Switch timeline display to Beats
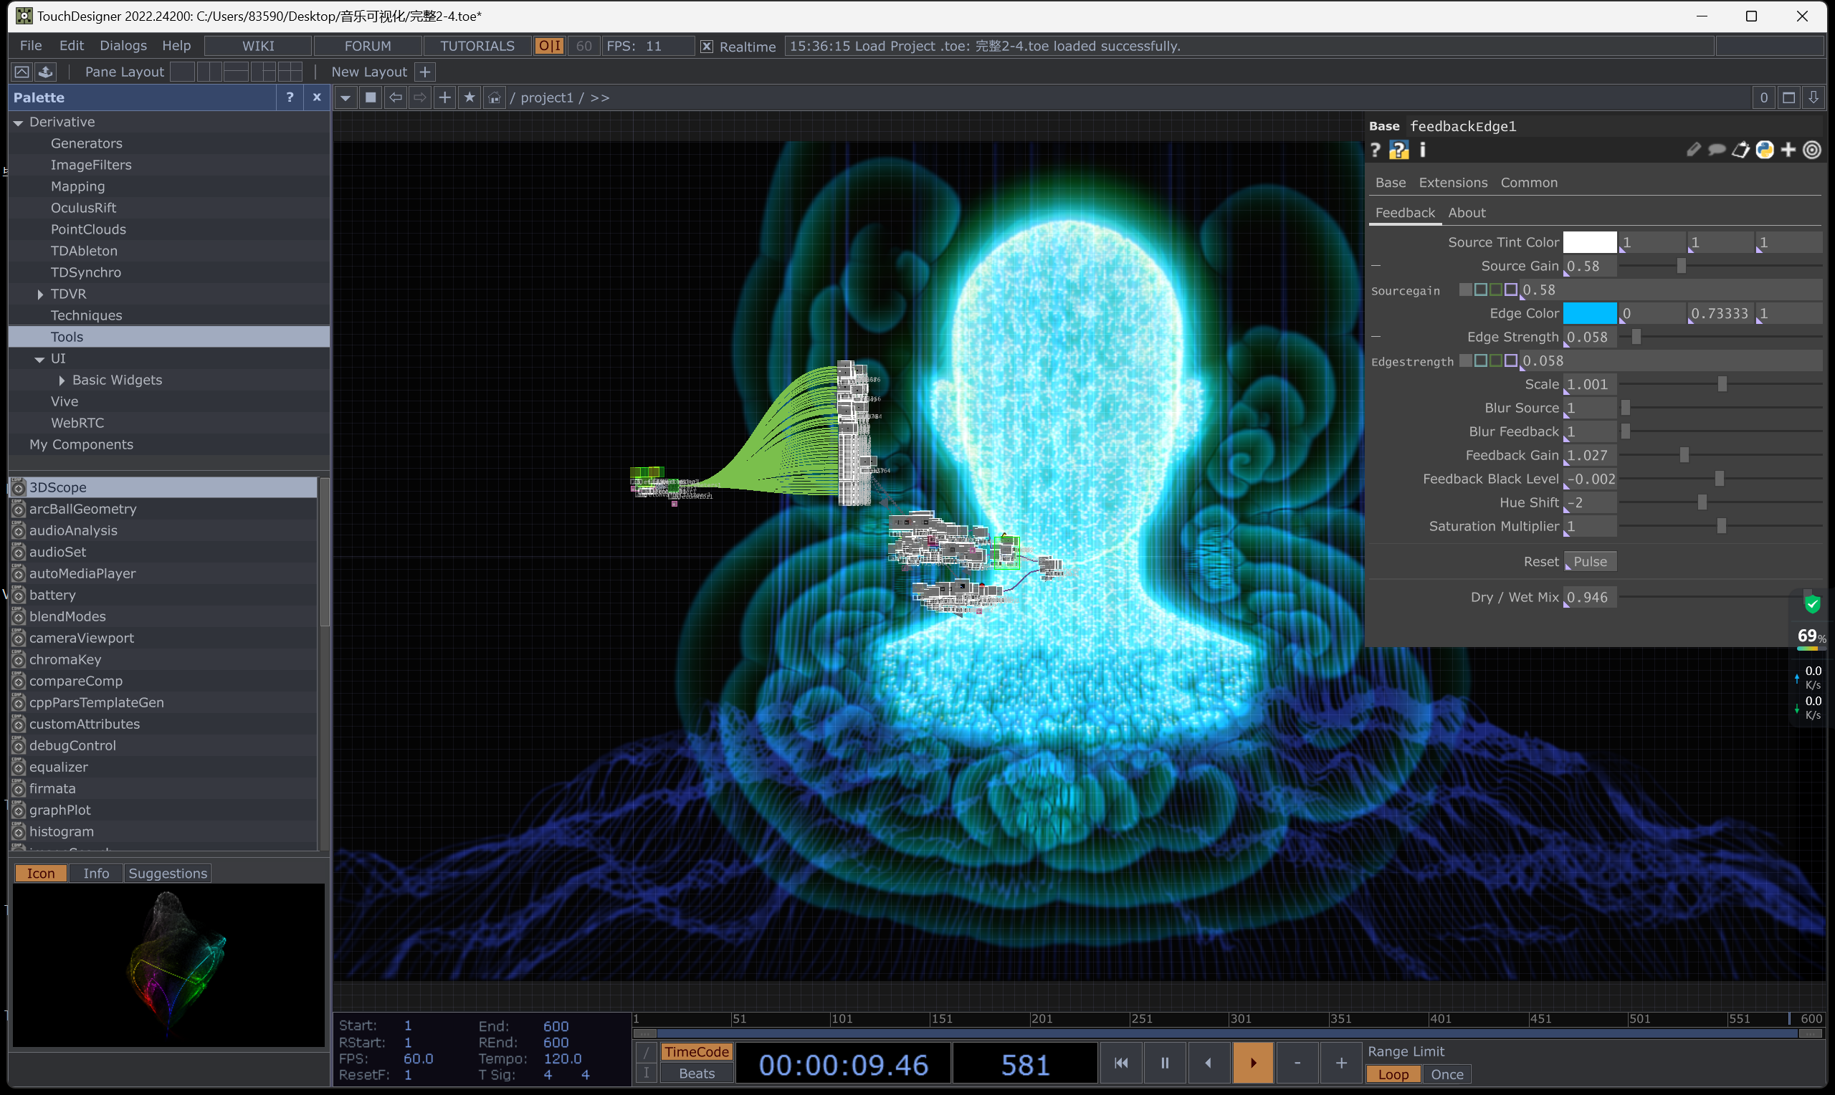1835x1095 pixels. click(x=696, y=1074)
